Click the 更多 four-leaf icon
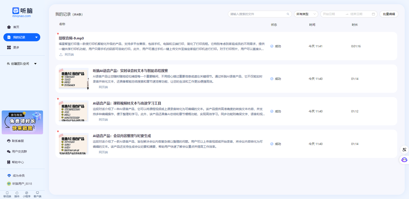Image resolution: width=409 pixels, height=199 pixels. point(9,47)
